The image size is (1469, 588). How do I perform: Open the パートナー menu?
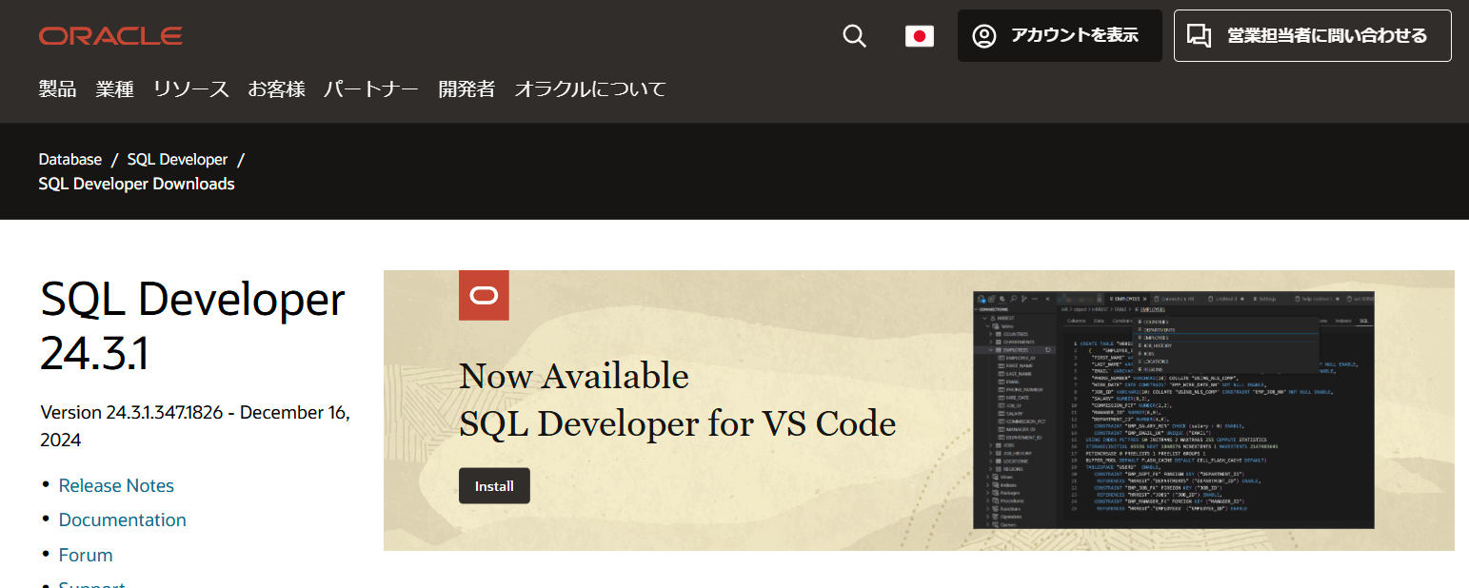tap(370, 89)
